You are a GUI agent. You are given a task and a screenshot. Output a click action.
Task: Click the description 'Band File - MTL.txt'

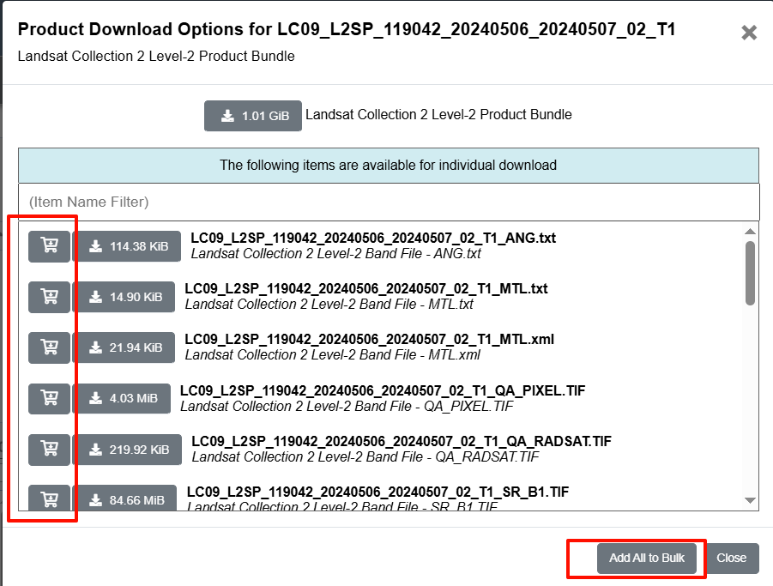[329, 305]
